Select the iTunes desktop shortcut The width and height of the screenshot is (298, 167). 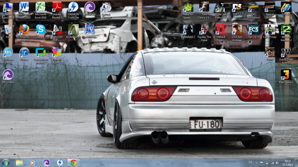pos(24,54)
